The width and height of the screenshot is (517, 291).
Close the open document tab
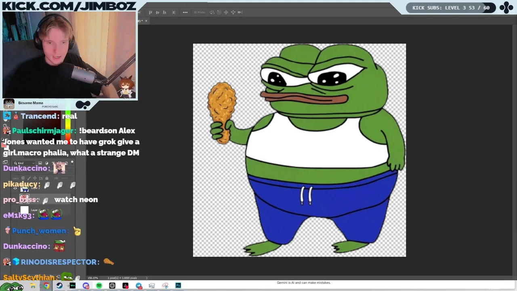[x=146, y=21]
